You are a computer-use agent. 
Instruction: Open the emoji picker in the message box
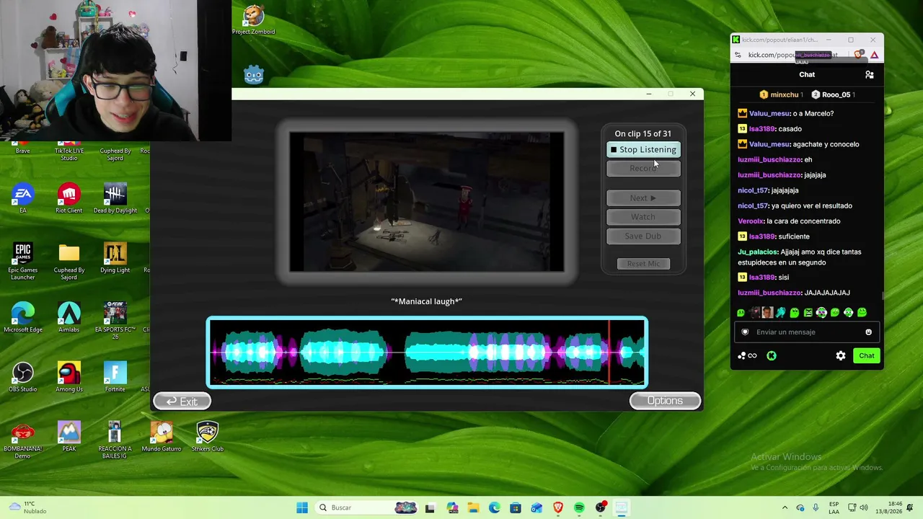pos(868,332)
